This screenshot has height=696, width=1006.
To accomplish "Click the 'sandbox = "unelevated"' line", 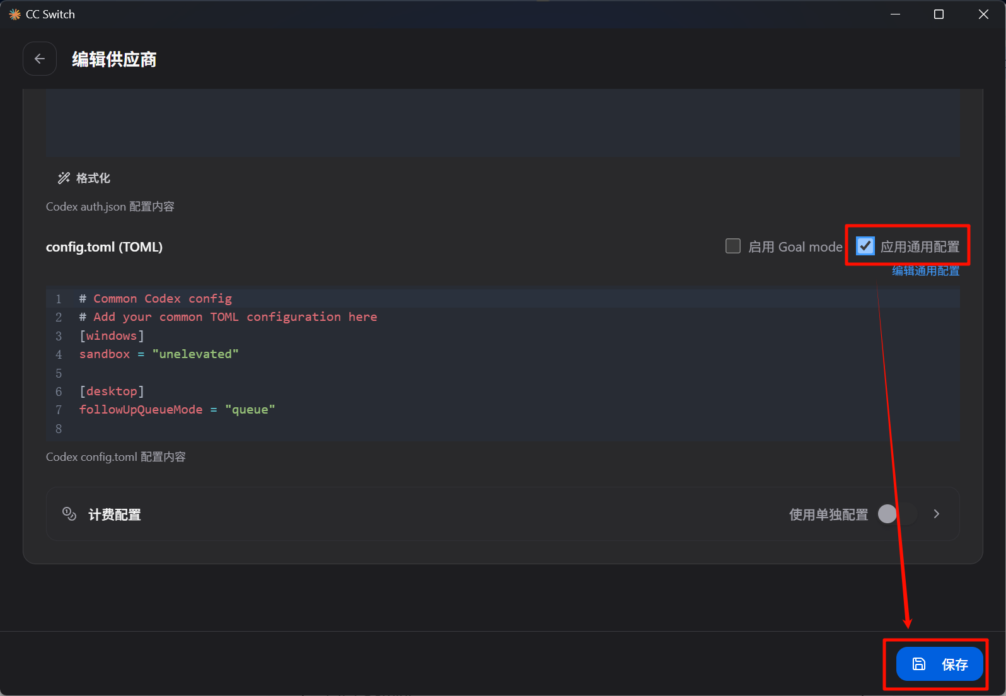I will 159,354.
